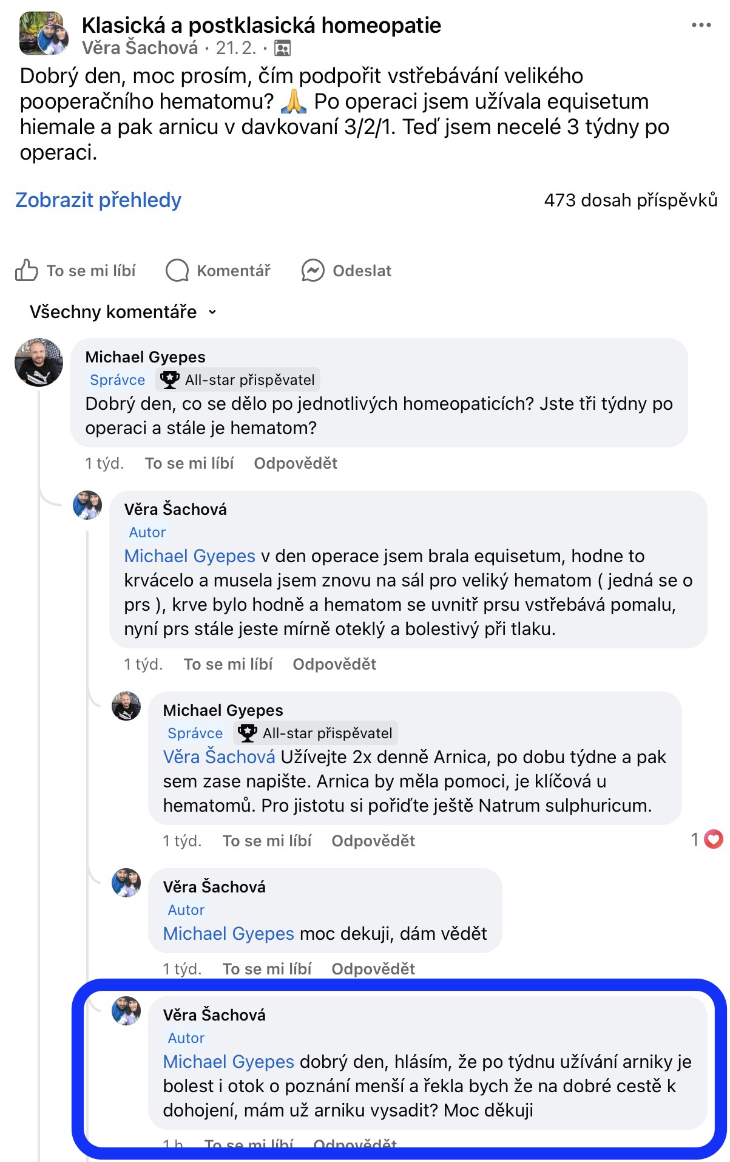This screenshot has height=1162, width=730.
Task: Click Michael Gyepes mention in 'moc dekuji' comment
Action: coord(228,933)
